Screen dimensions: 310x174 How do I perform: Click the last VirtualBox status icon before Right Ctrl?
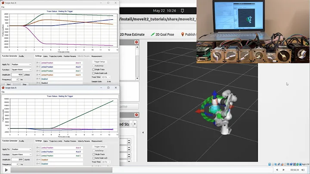click(301, 165)
